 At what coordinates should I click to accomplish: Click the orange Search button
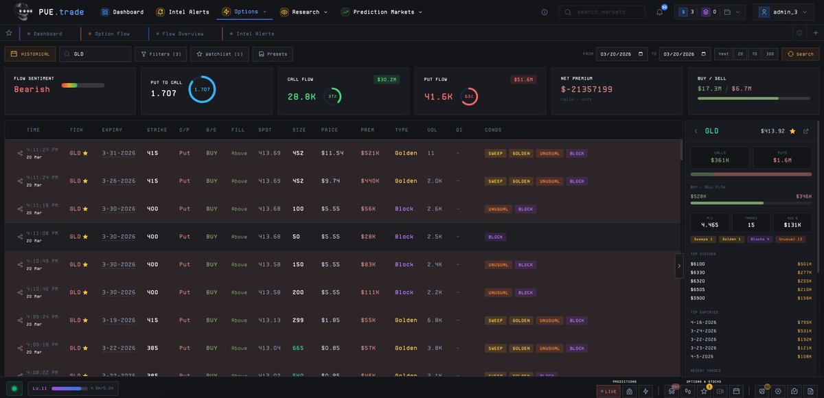click(x=800, y=54)
